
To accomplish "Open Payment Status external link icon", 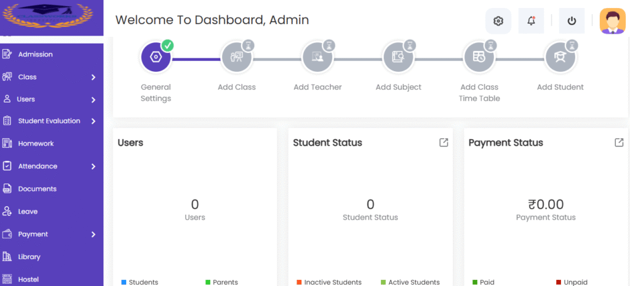I will pyautogui.click(x=619, y=142).
